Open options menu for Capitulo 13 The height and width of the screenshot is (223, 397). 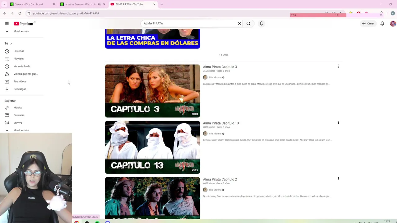pos(338,123)
